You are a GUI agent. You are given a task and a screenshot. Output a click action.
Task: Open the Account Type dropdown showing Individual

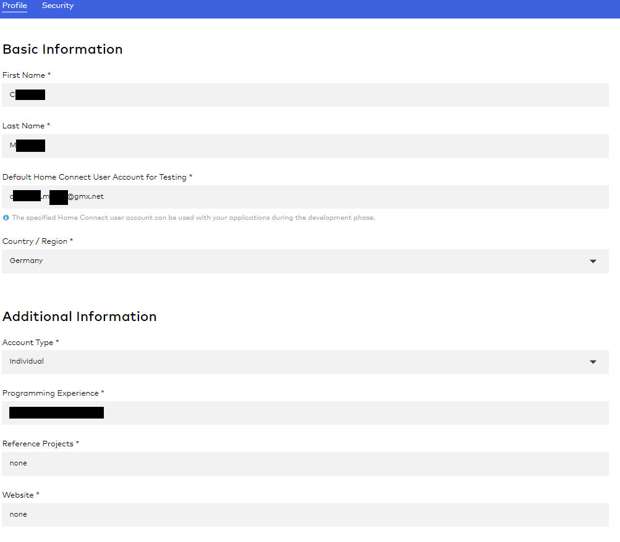297,362
